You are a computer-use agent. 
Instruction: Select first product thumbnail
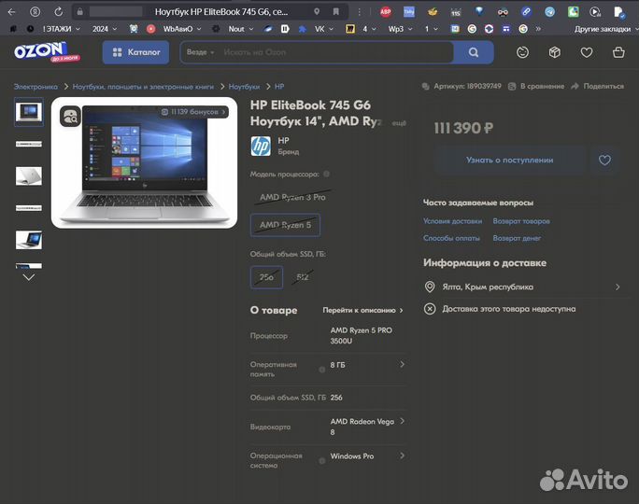tap(29, 112)
